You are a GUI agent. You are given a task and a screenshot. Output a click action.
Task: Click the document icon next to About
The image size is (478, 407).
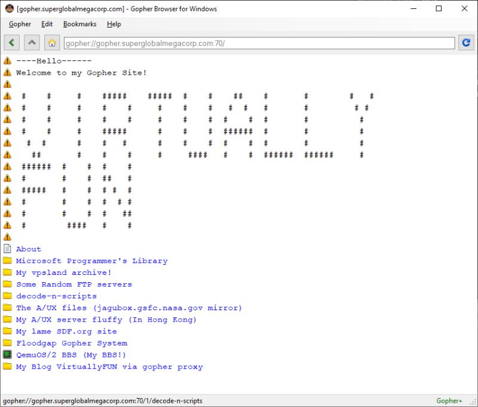pyautogui.click(x=7, y=249)
